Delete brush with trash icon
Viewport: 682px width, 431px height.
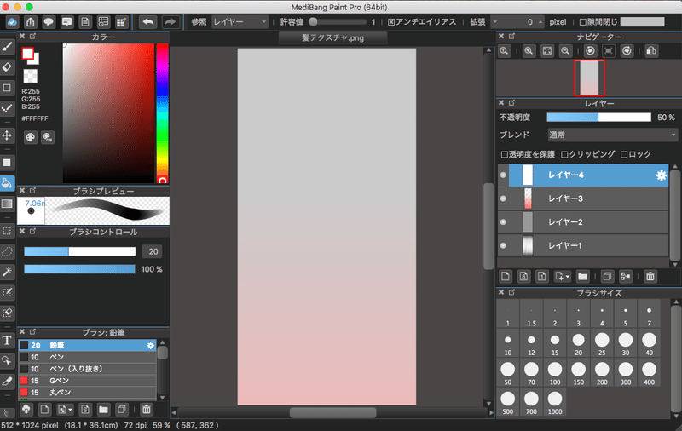(147, 409)
